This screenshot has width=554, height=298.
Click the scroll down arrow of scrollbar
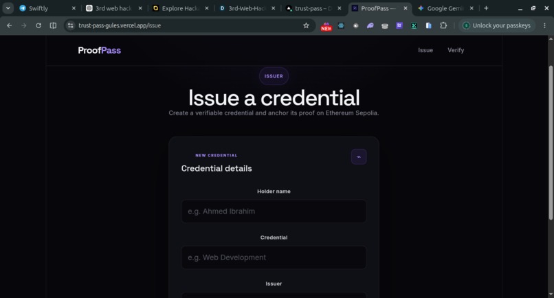(x=551, y=295)
